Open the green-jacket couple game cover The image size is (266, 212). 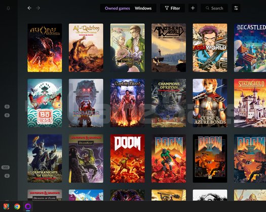coord(127,48)
